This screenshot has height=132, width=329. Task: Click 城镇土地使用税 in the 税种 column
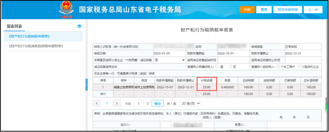coord(124,87)
